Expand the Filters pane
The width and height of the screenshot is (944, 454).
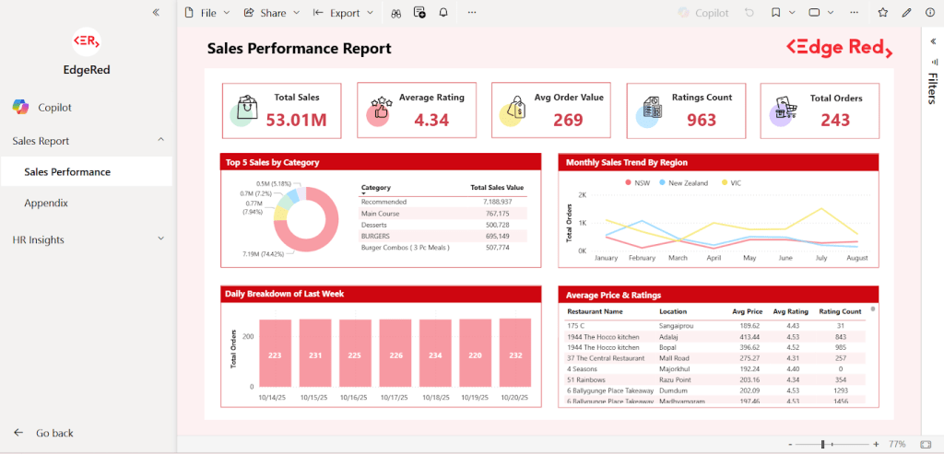[933, 41]
